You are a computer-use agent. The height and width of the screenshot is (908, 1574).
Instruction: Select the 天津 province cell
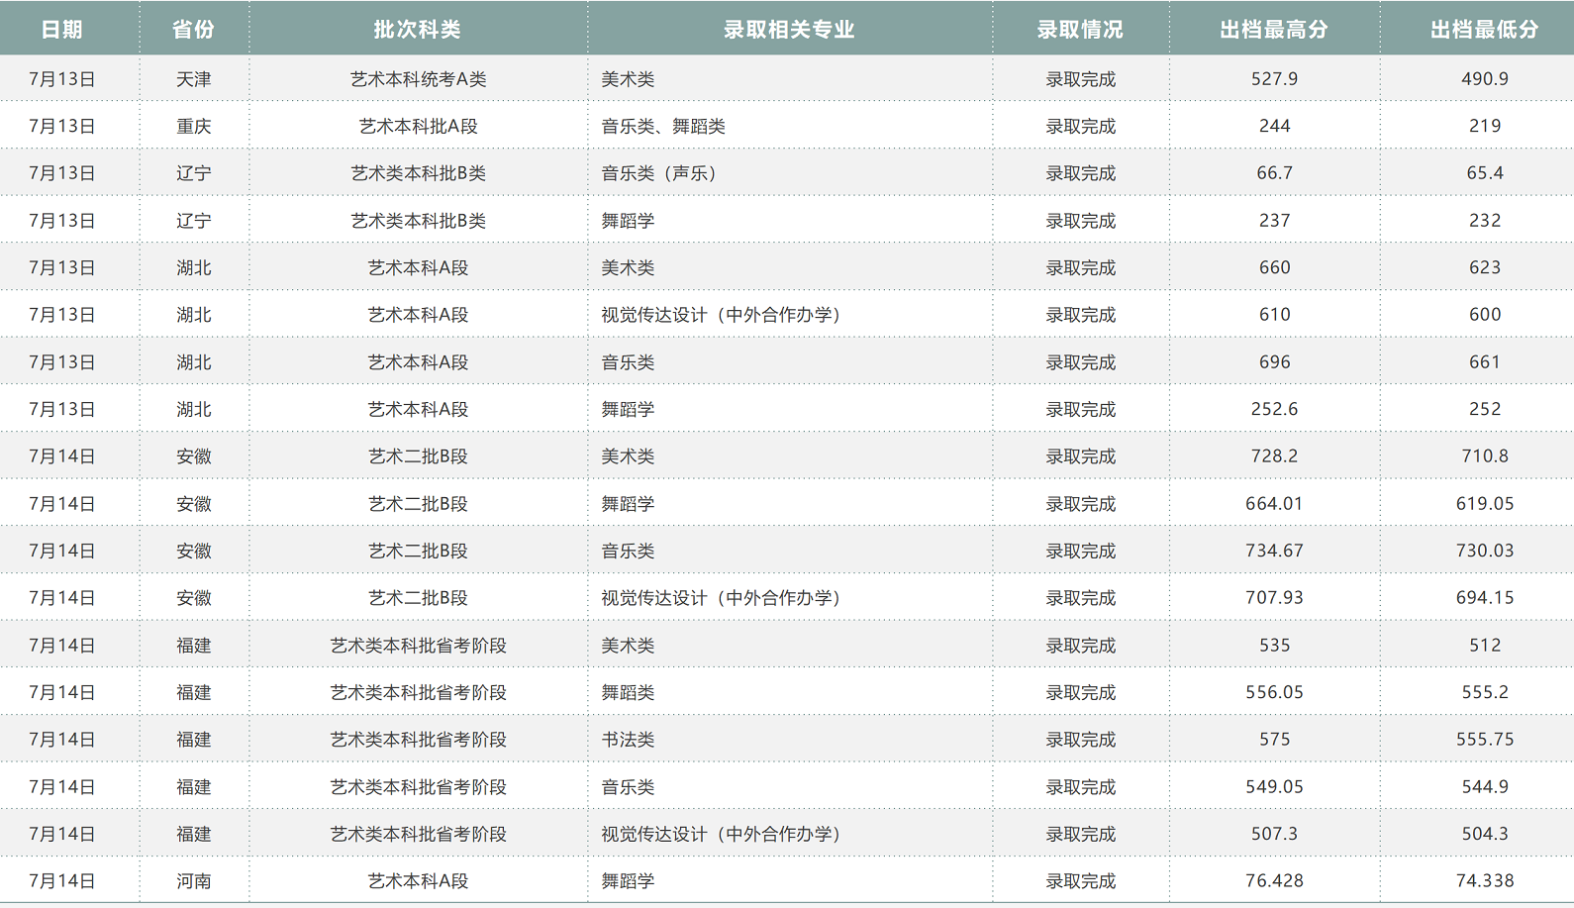[193, 79]
